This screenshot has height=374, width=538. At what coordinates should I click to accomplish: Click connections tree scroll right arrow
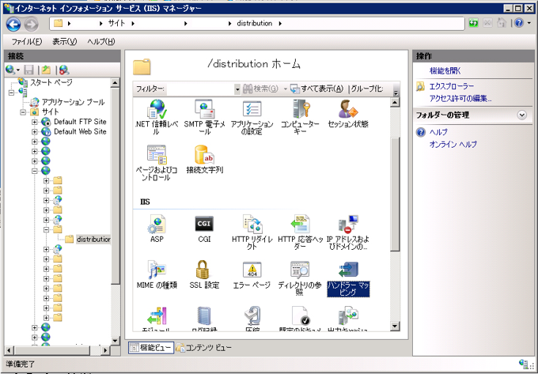pos(105,350)
